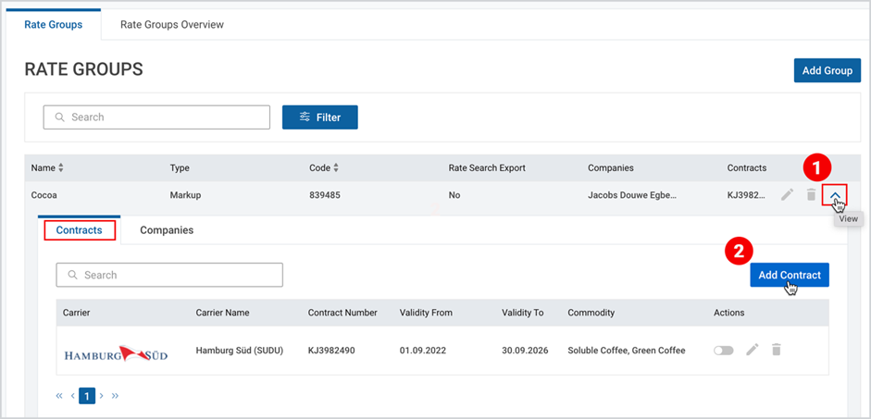Click the Contract Number column header
The width and height of the screenshot is (871, 419).
(342, 313)
